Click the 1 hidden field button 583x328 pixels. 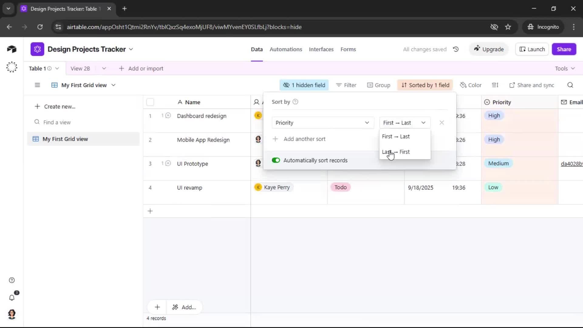pyautogui.click(x=304, y=85)
